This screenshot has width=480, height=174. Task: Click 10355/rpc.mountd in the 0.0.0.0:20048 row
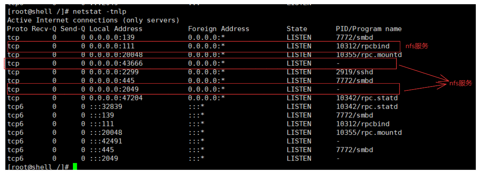point(368,55)
